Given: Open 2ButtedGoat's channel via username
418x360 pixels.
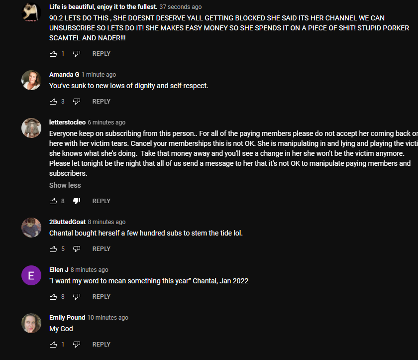Looking at the screenshot, I should coord(68,222).
